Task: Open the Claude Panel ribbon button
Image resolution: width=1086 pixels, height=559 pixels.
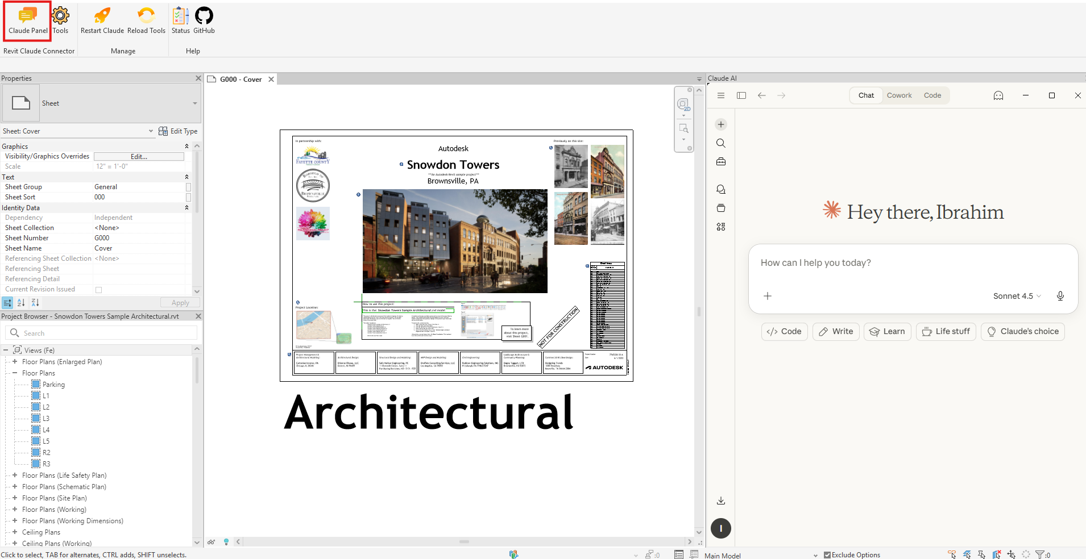Action: 27,21
